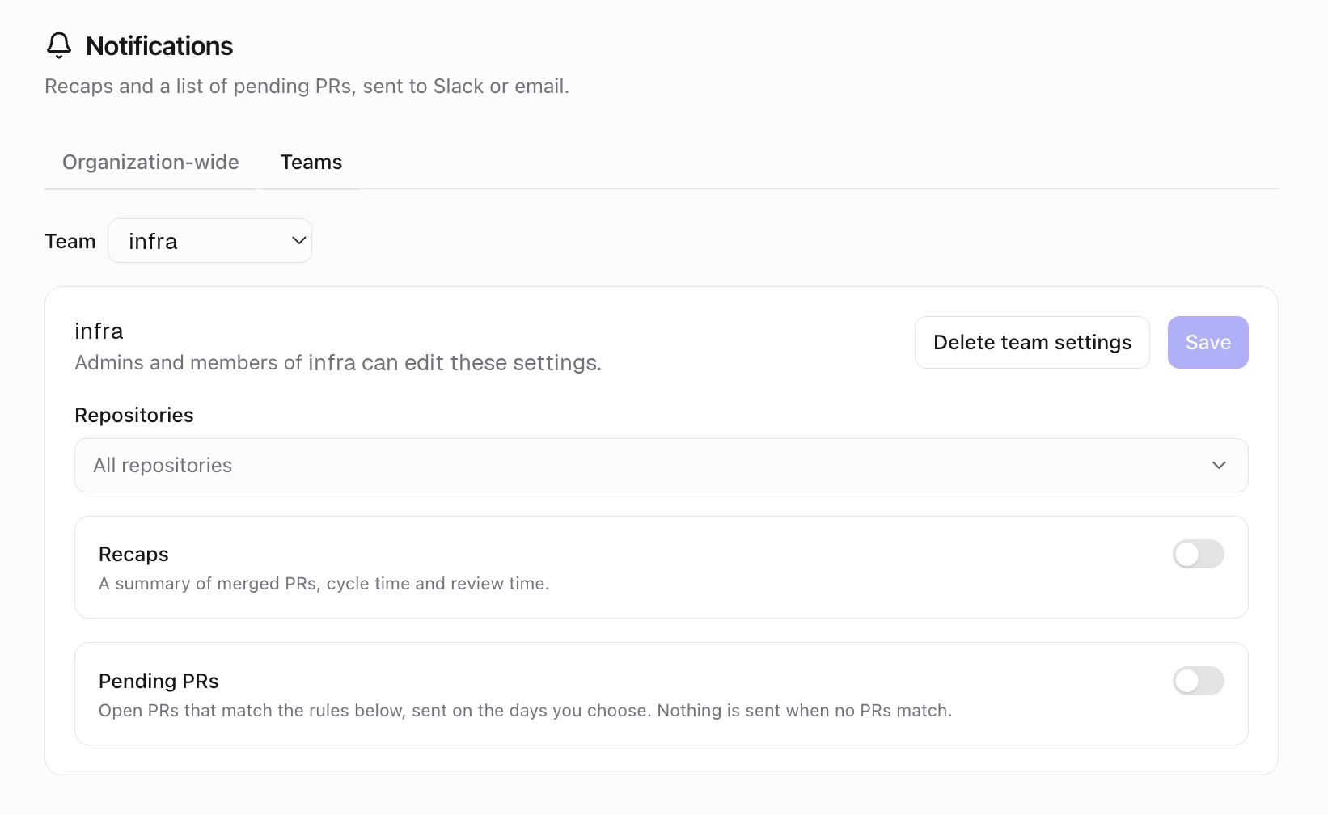Click the infra settings card heading
The width and height of the screenshot is (1328, 815).
(x=99, y=331)
